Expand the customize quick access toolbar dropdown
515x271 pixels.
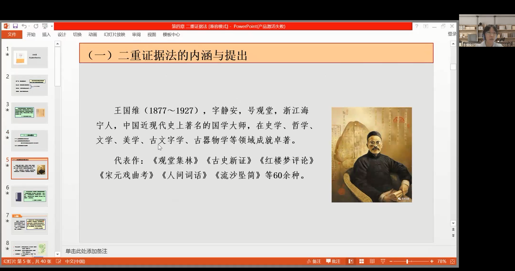[x=52, y=26]
